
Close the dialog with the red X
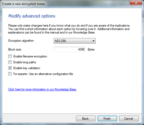(136, 3)
